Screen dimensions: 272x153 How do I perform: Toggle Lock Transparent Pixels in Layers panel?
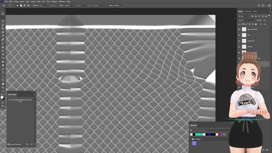click(244, 24)
